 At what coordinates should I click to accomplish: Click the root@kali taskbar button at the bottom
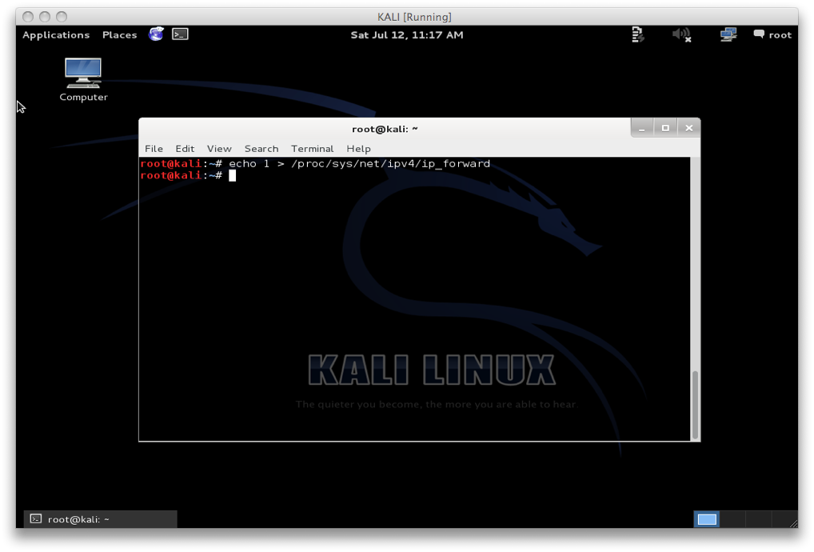click(x=100, y=519)
